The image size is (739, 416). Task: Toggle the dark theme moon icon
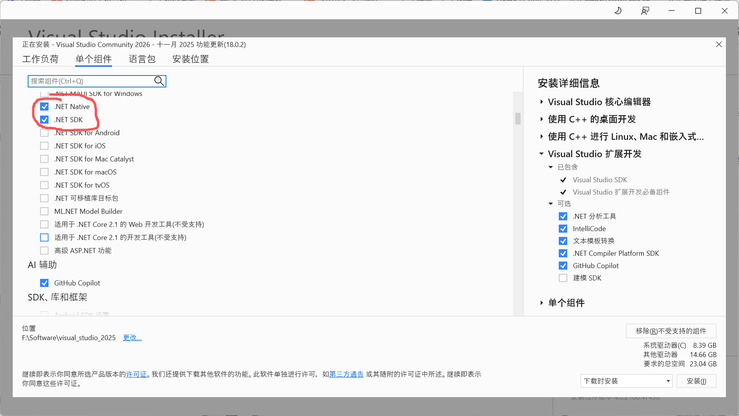[x=618, y=11]
